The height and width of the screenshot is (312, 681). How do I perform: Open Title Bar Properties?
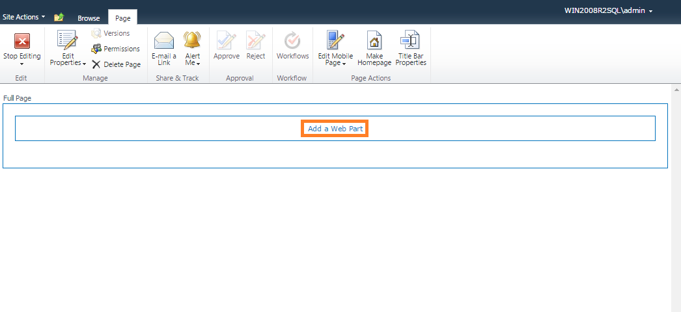point(411,47)
